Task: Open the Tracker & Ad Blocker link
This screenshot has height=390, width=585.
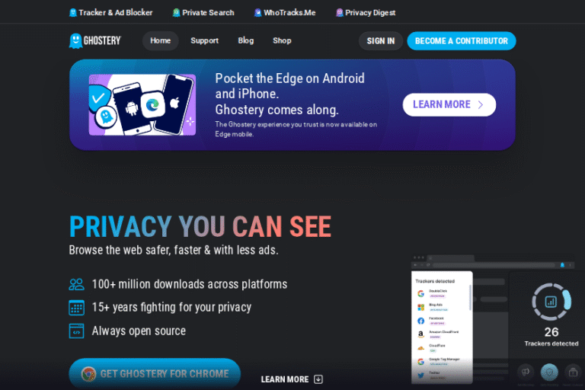Action: pyautogui.click(x=110, y=13)
